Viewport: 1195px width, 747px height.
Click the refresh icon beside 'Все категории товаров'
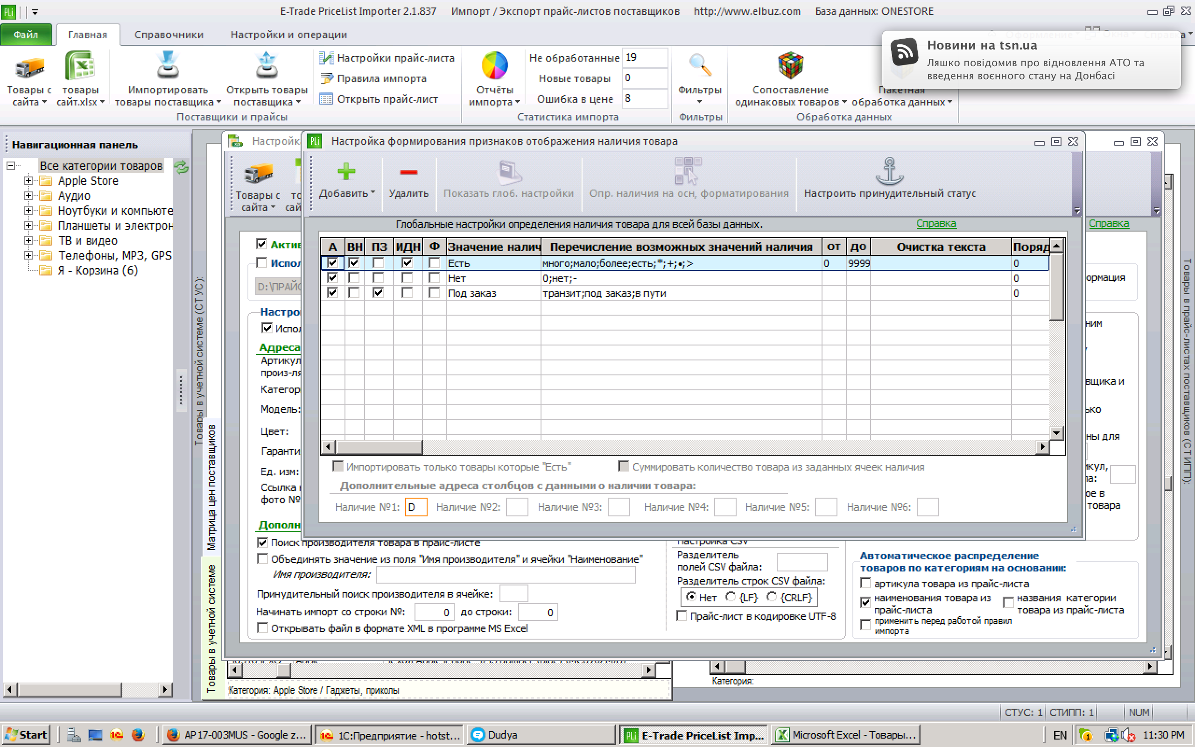pyautogui.click(x=181, y=167)
